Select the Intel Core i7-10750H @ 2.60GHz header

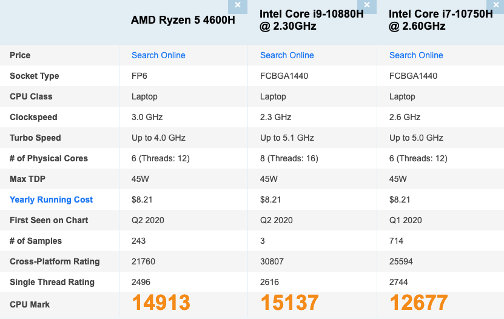point(441,20)
